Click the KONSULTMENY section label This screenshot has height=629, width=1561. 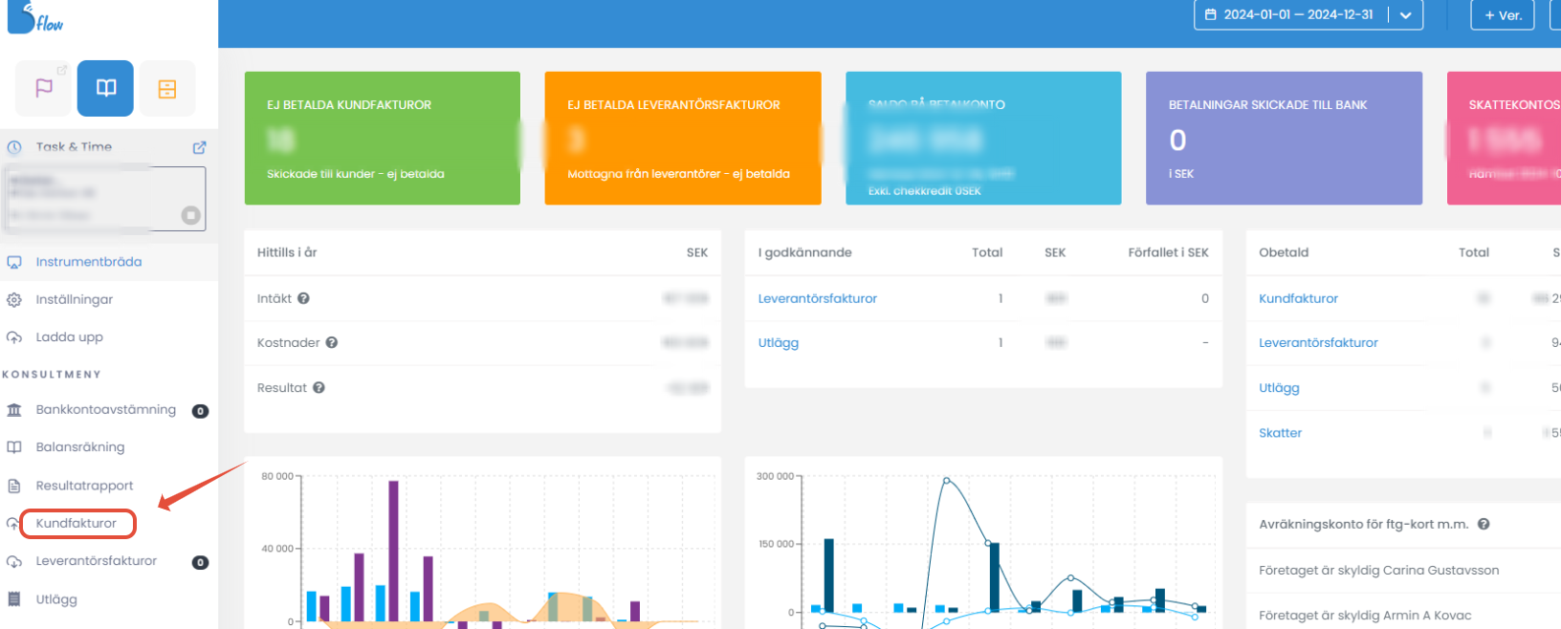click(x=52, y=374)
